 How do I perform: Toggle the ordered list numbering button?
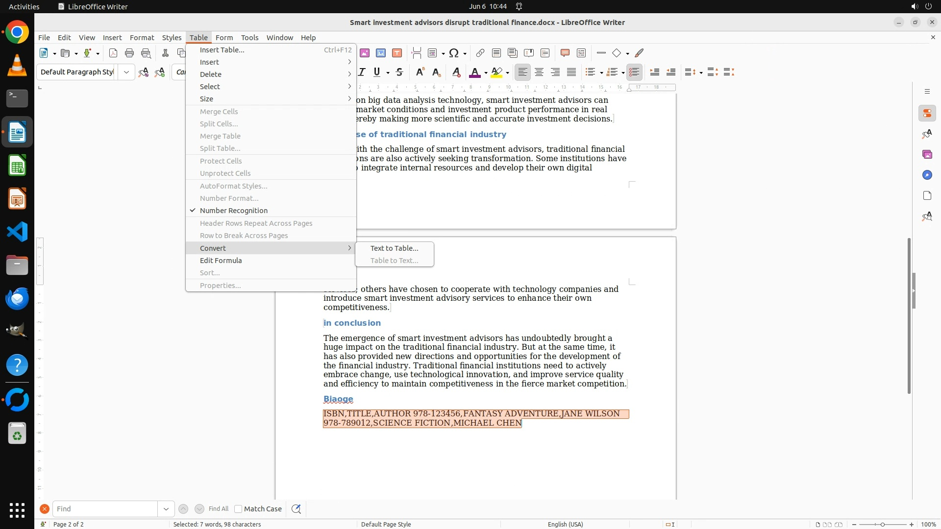click(x=612, y=72)
